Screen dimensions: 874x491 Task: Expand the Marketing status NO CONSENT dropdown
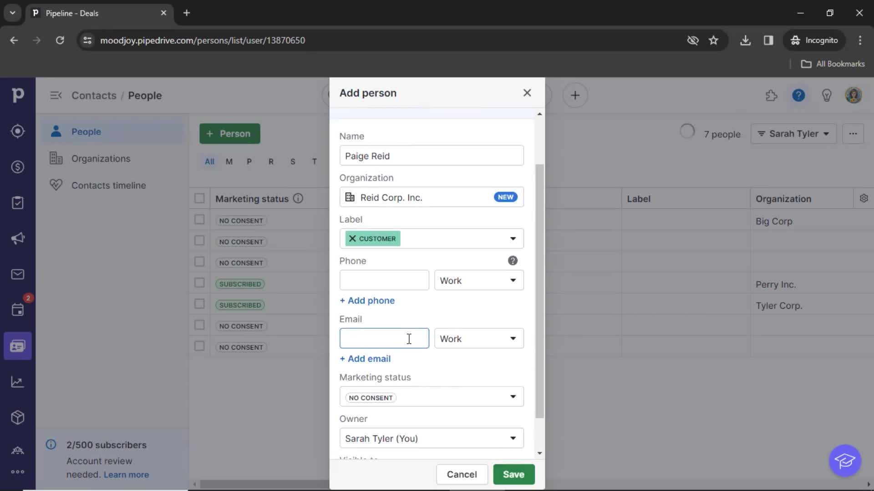click(513, 396)
